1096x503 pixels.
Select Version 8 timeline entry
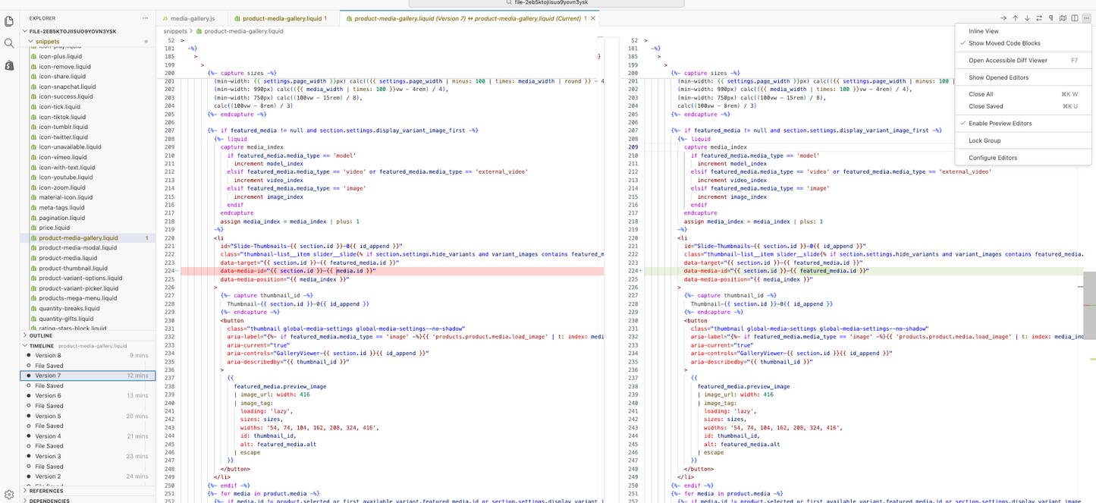[87, 355]
